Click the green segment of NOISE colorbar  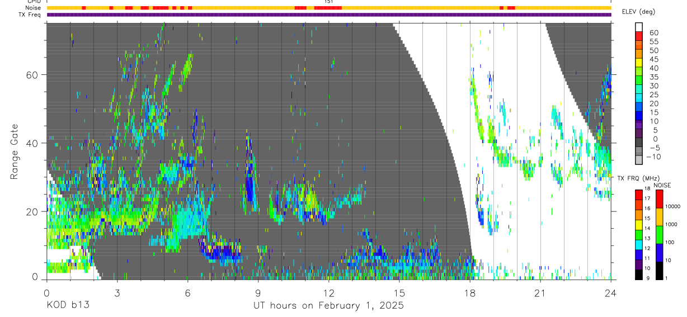[x=659, y=235]
